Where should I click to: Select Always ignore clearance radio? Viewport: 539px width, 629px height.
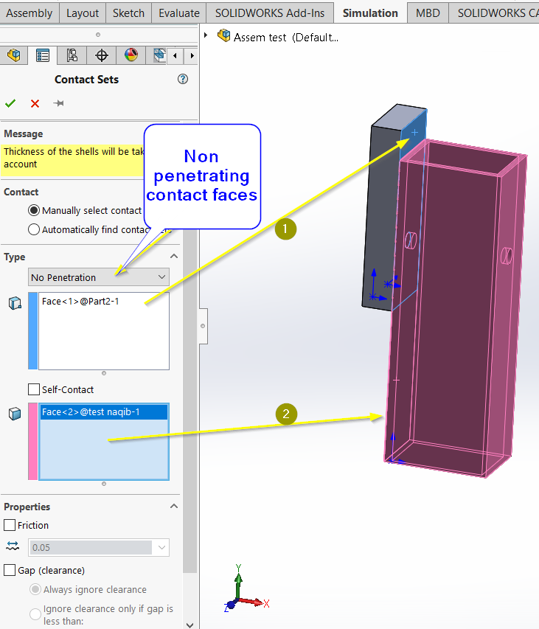coord(35,589)
